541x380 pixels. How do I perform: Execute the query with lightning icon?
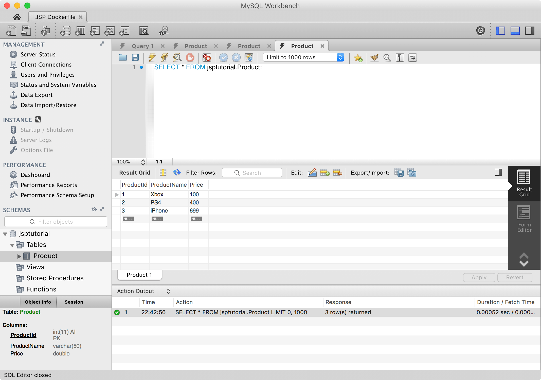pos(152,57)
